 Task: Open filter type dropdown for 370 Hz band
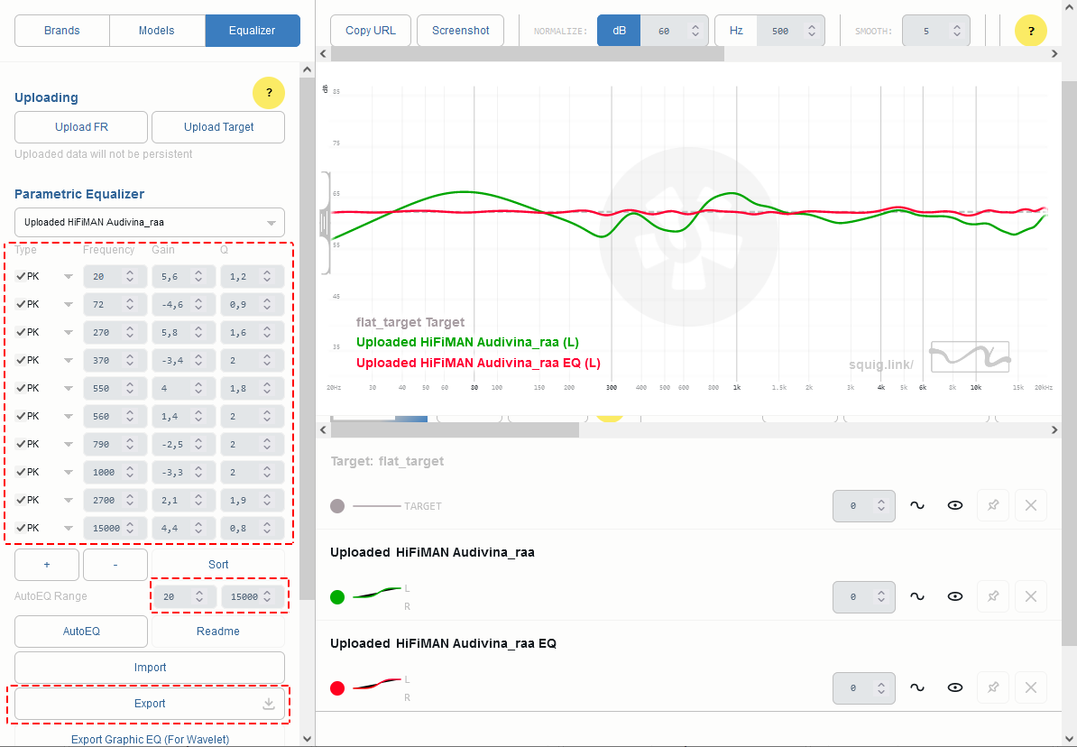(x=68, y=360)
